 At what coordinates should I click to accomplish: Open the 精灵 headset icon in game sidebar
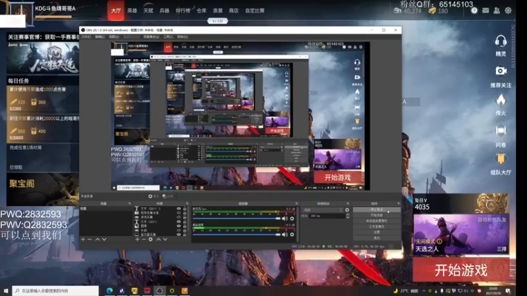tap(501, 42)
